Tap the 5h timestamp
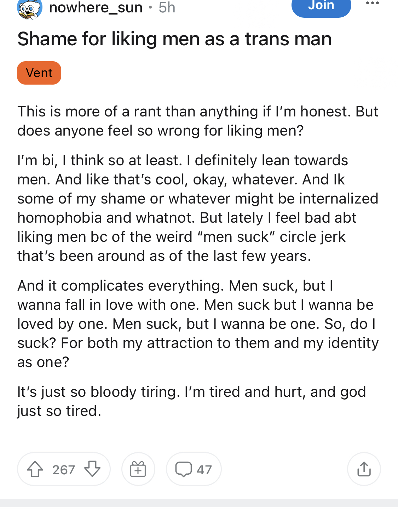 167,7
